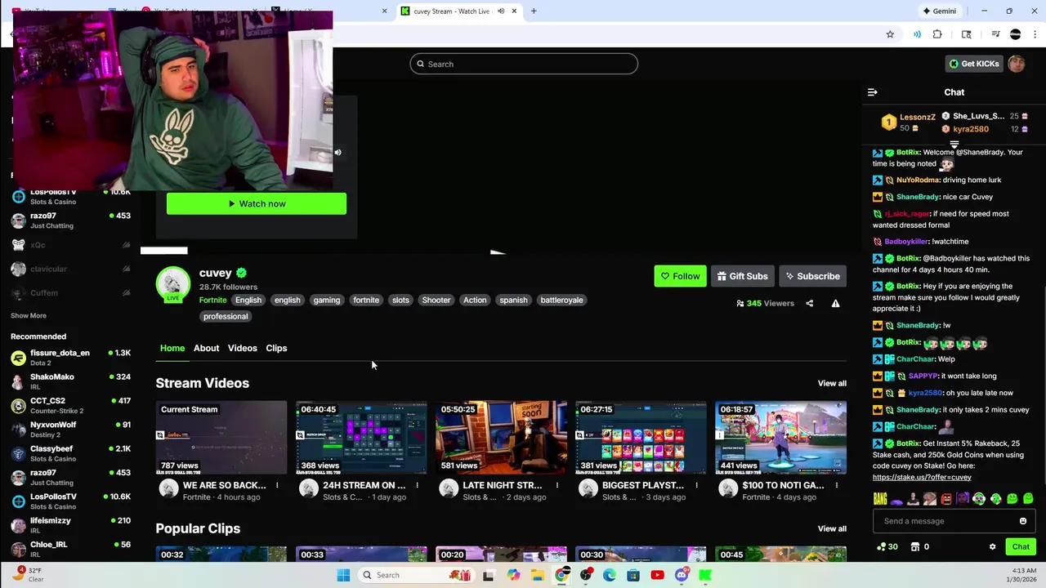Image resolution: width=1046 pixels, height=588 pixels.
Task: Insert the red angry face emote
Action: tap(946, 498)
